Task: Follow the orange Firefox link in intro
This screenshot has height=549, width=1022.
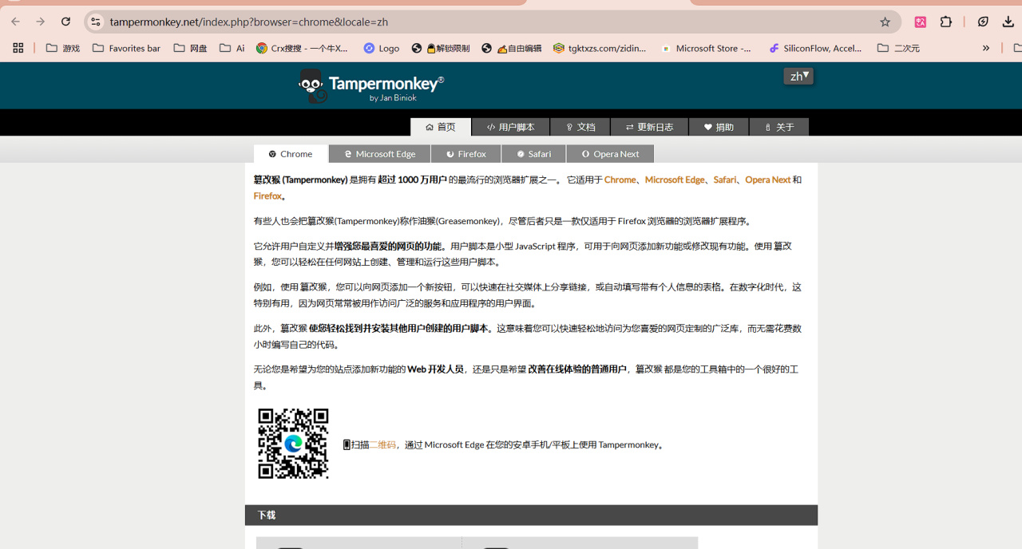Action: pos(267,196)
